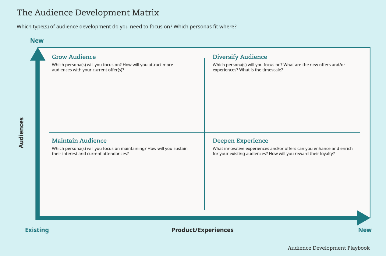This screenshot has height=256, width=386.
Task: Click the thick horizontal axis bar
Action: (x=198, y=218)
